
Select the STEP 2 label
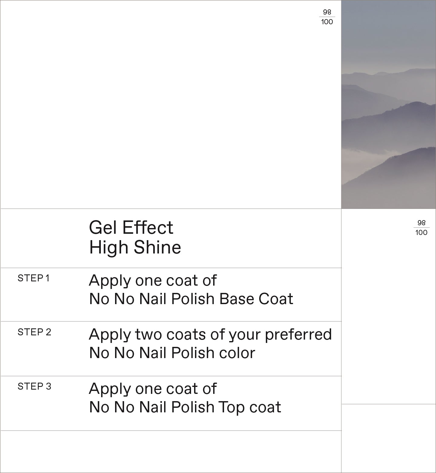34,332
